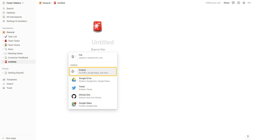Viewport: 253px width, 140px height.
Task: Choose the File upload block
Action: pos(93,56)
